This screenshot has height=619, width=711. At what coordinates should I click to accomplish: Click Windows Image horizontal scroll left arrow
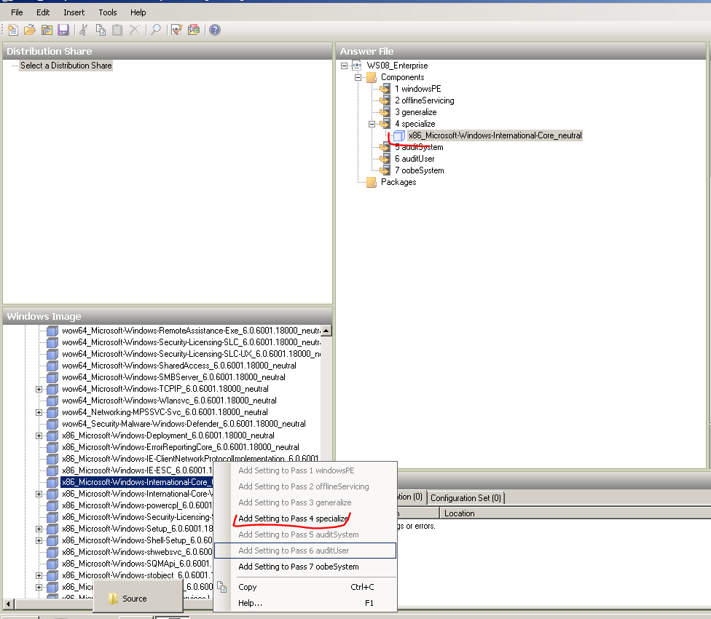pos(9,604)
